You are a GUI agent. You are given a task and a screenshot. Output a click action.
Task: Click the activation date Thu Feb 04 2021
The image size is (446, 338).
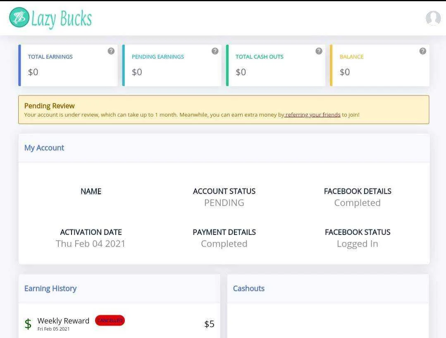[91, 244]
